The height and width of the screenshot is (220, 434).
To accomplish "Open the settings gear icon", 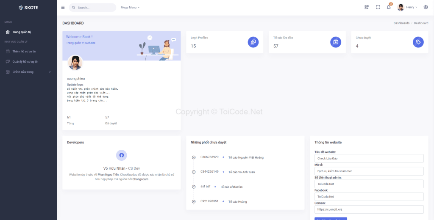I will coord(426,7).
